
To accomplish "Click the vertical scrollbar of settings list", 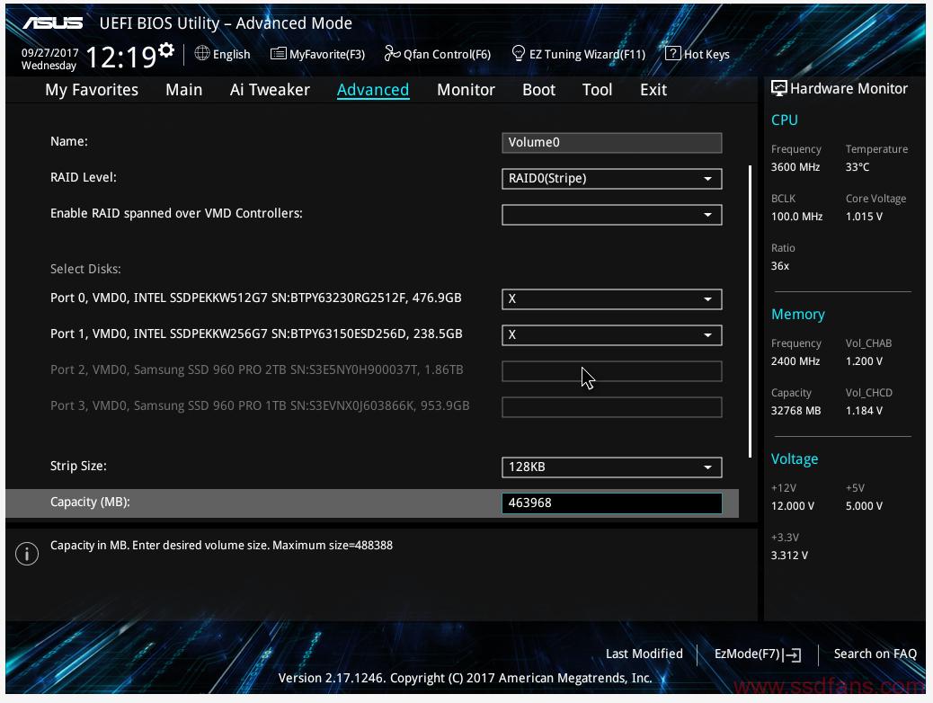I will (x=750, y=311).
